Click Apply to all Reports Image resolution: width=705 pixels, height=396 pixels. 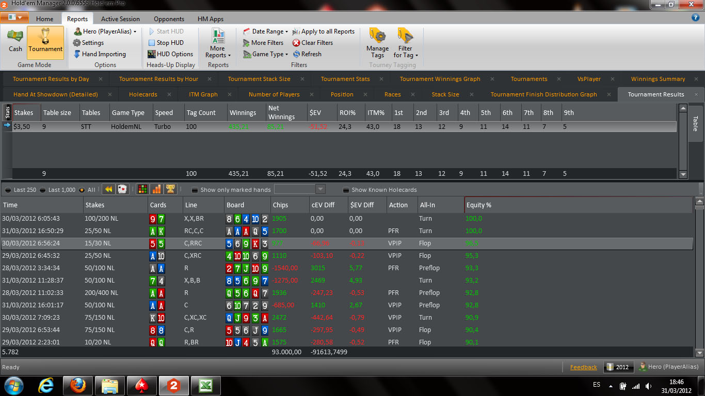(x=324, y=31)
